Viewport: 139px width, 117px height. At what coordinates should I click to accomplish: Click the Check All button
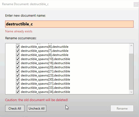15,108
